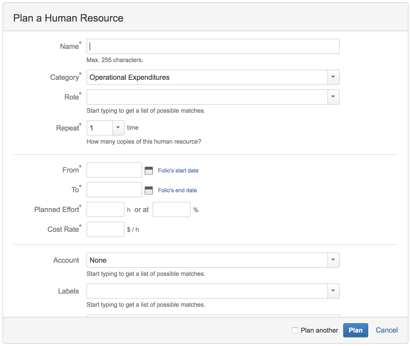Click the Cost Rate input field
Viewport: 411px width, 346px height.
pos(105,229)
